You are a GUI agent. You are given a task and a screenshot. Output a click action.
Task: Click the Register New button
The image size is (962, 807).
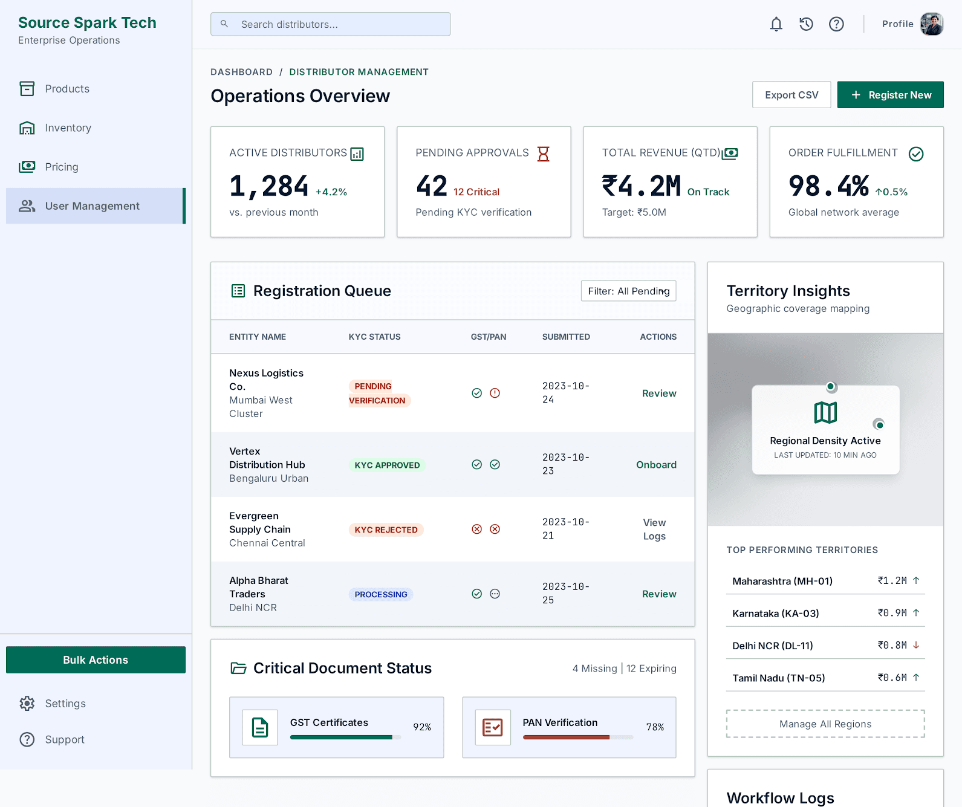pyautogui.click(x=890, y=95)
